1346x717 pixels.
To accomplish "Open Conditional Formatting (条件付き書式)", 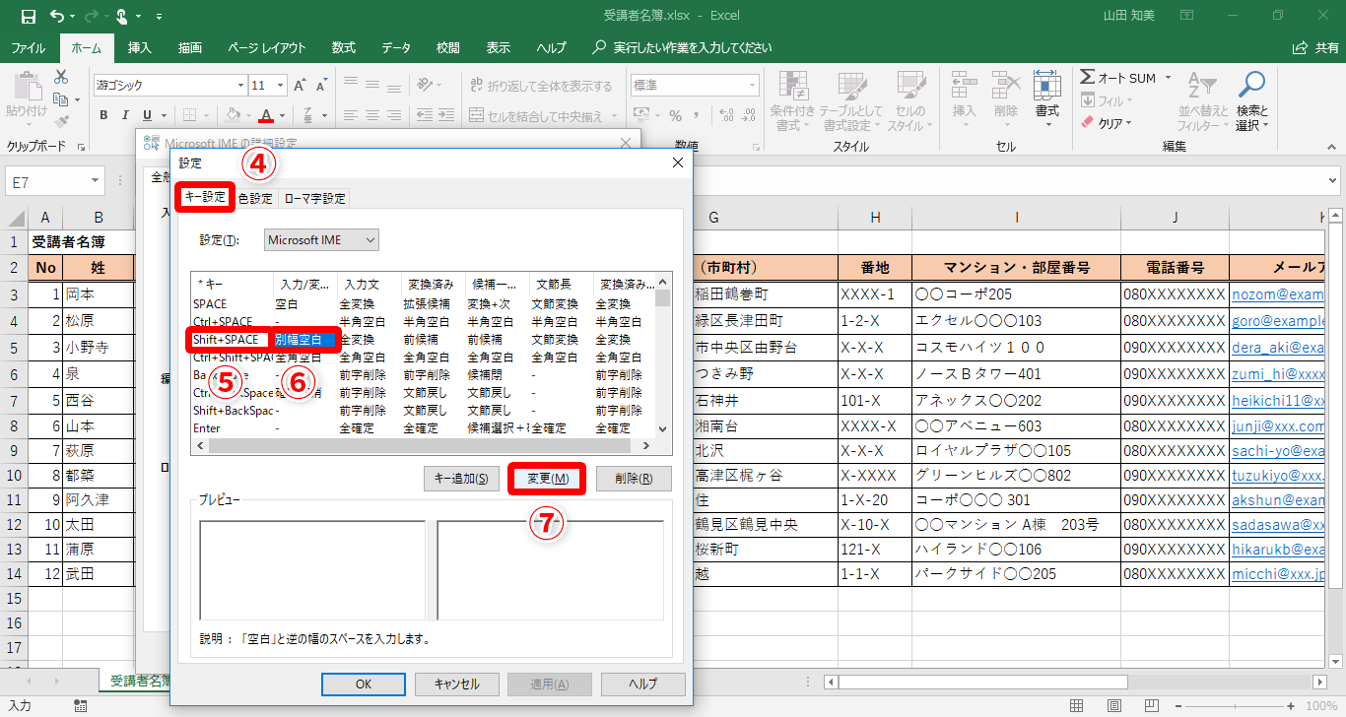I will (792, 101).
